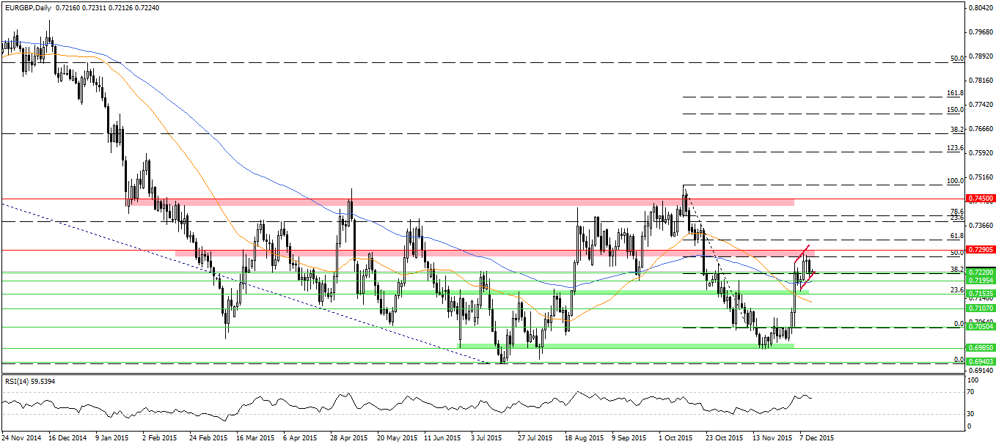Select the 7 Dec 2015 date label
996x444 pixels.
click(816, 437)
